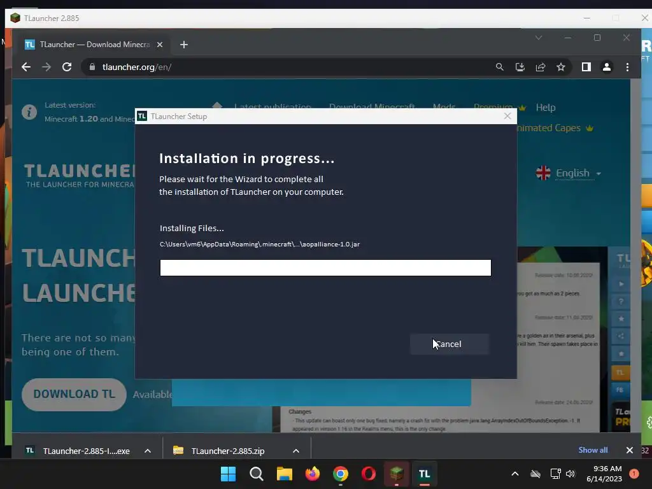Viewport: 652px width, 489px height.
Task: Close the TLauncher — Download Minecraft tab
Action: 160,45
